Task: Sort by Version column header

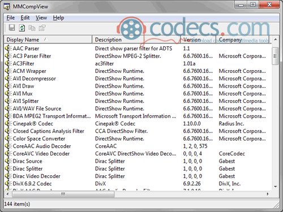Action: pos(198,40)
